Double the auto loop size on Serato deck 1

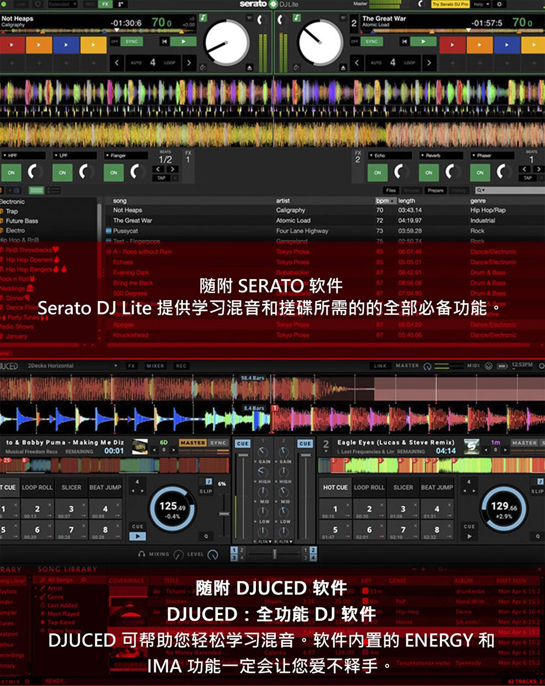(x=189, y=63)
